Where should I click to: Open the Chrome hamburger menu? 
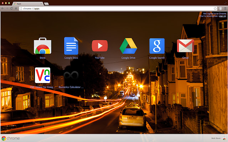point(225,9)
